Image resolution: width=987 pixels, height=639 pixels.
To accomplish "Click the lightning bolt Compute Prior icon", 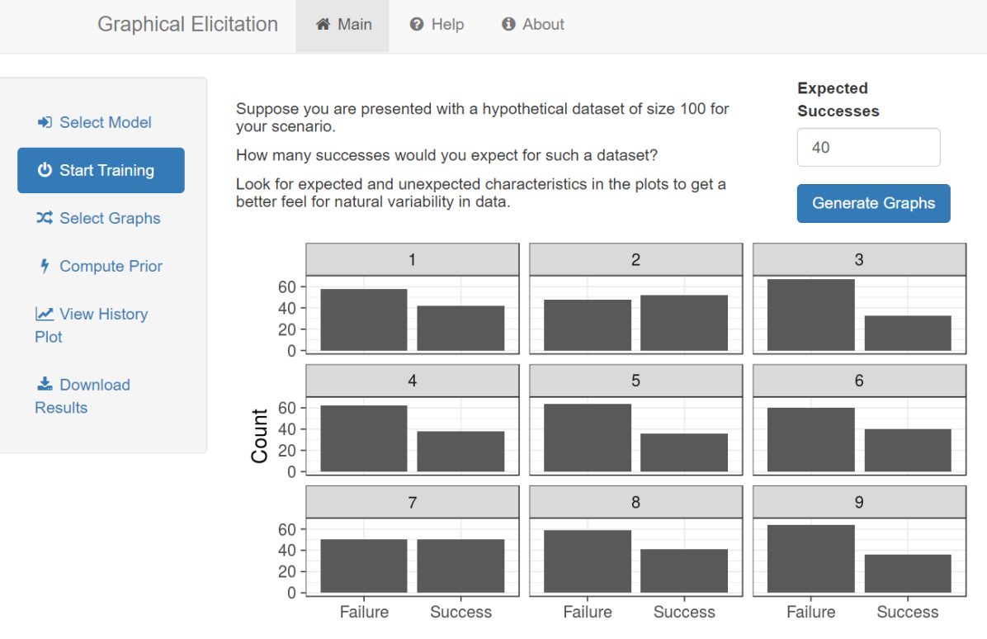I will tap(45, 266).
